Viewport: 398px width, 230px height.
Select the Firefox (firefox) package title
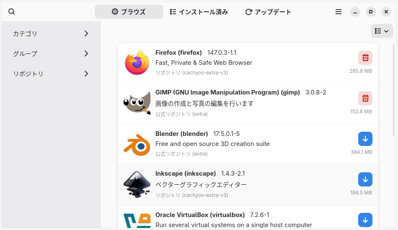tap(178, 52)
